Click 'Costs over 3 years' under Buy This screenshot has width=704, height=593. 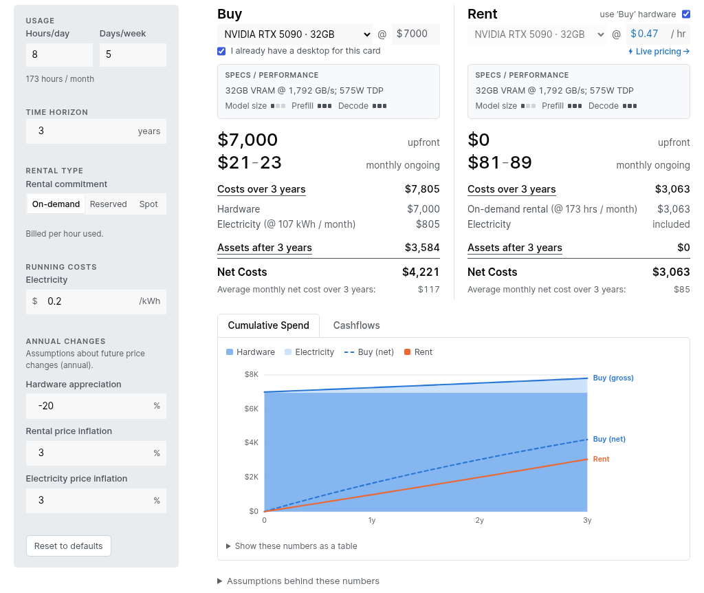click(x=261, y=189)
